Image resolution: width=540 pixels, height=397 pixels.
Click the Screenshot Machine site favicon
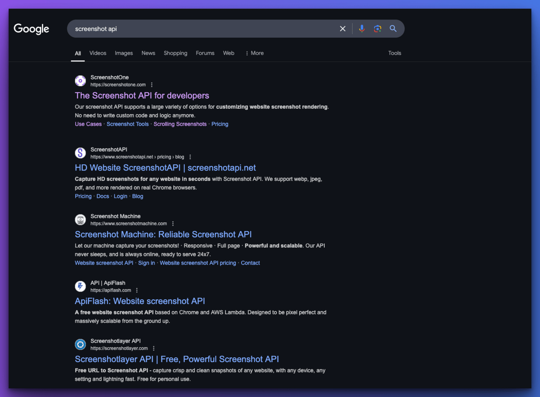80,219
